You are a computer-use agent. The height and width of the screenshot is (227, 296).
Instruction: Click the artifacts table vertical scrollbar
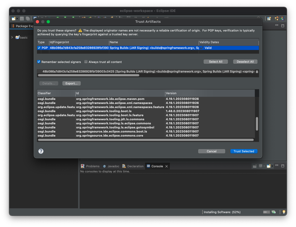257,124
